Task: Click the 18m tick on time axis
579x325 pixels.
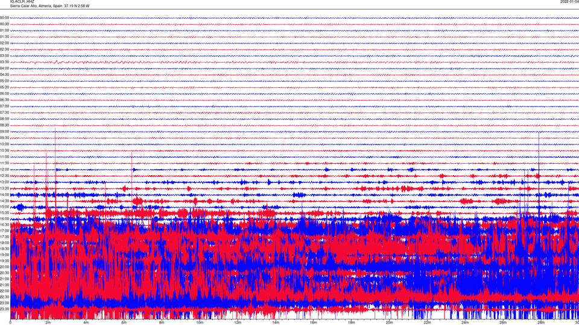Action: (351, 323)
